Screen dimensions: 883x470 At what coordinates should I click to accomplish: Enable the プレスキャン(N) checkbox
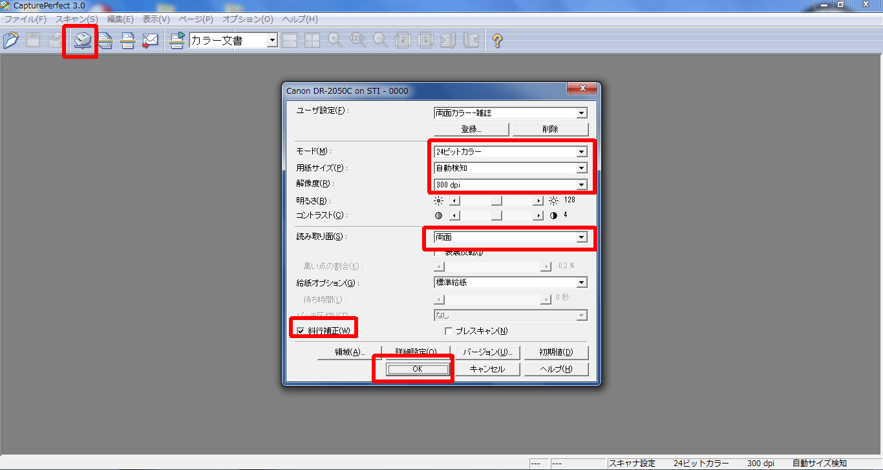tap(449, 331)
